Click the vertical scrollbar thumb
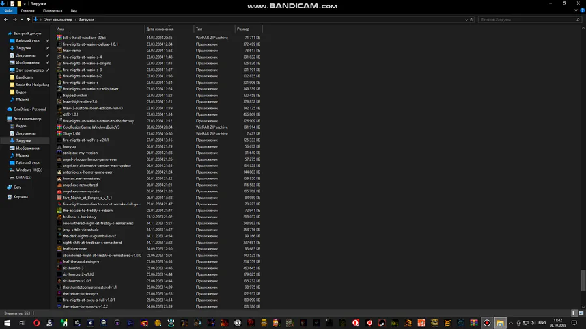 (x=583, y=281)
